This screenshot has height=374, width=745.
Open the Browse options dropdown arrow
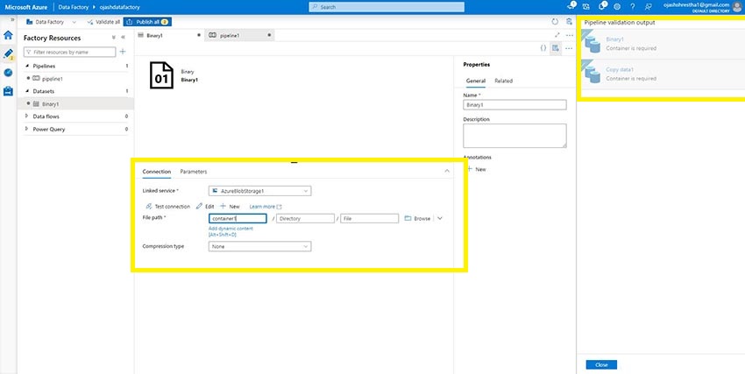(439, 218)
